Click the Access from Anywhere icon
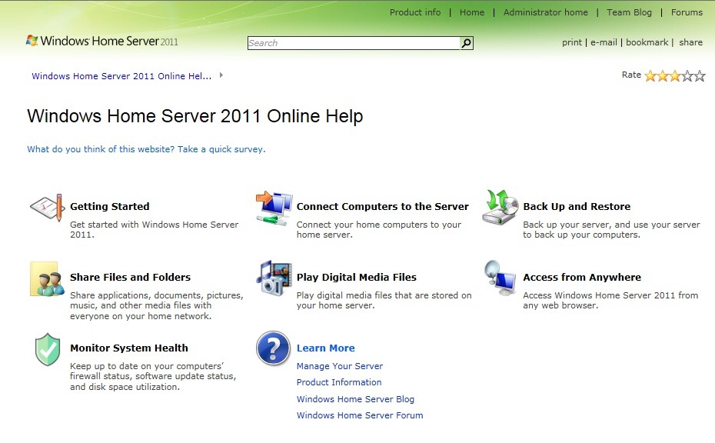Viewport: 715px width, 443px height. (500, 278)
